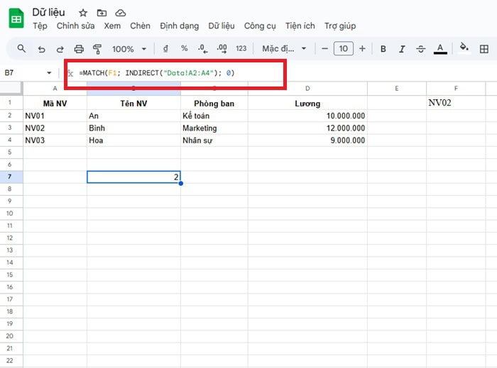497x368 pixels.
Task: Click the redo arrow icon
Action: 60,49
